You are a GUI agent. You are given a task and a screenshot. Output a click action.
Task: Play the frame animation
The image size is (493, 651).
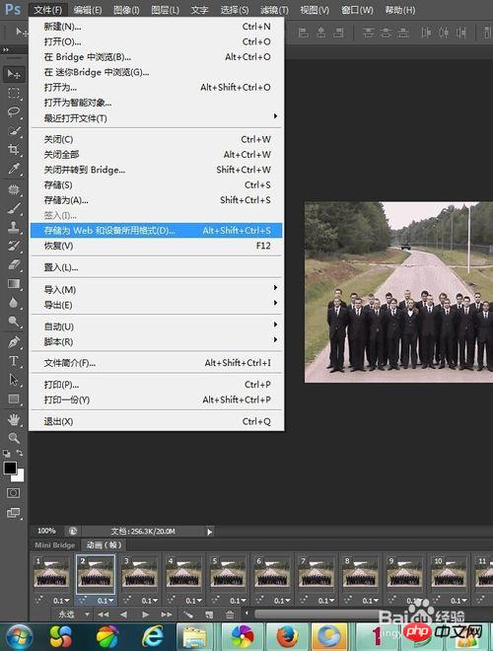145,615
